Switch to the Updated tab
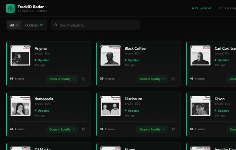236x150 pixels. (x=34, y=25)
